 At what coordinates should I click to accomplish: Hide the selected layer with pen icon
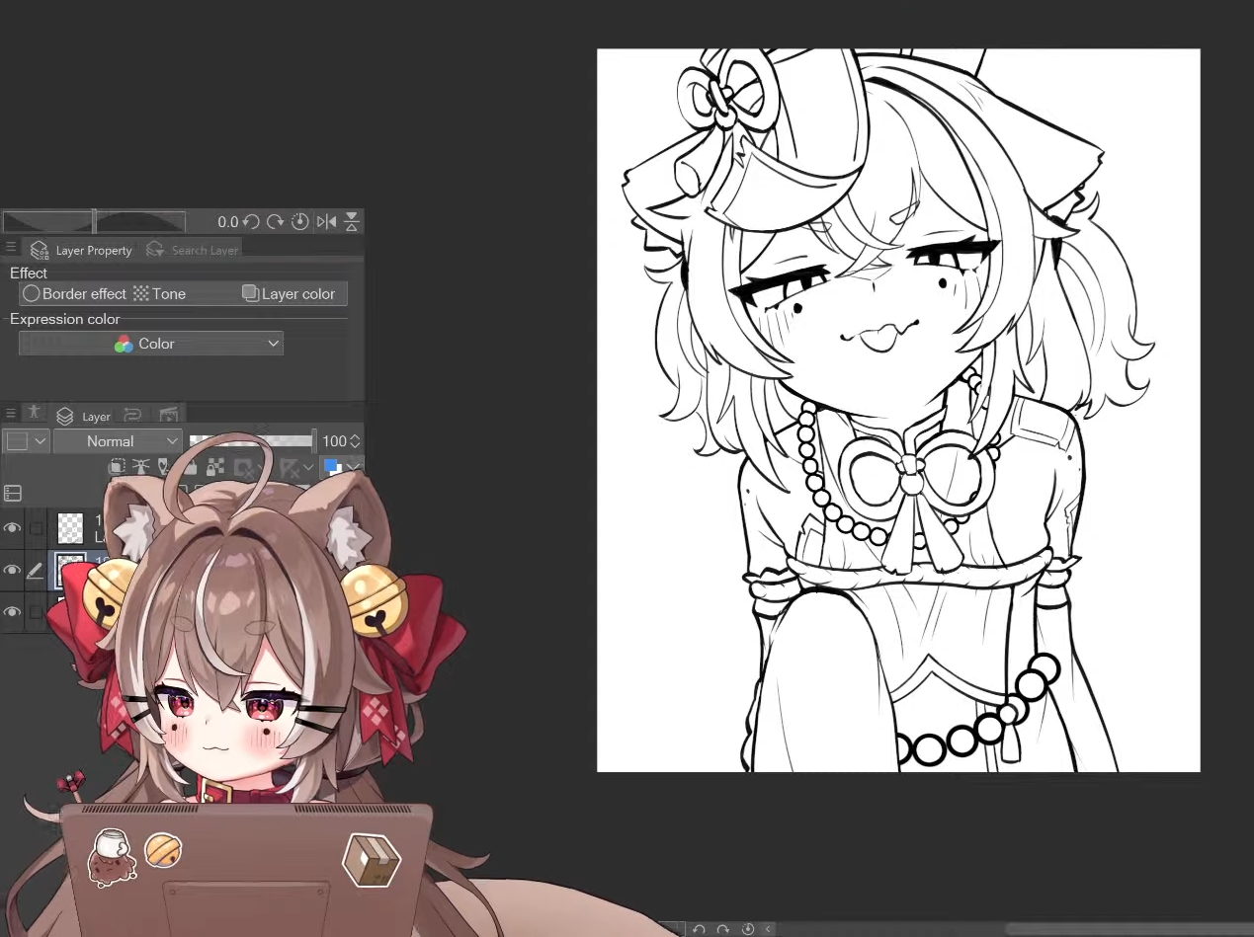12,571
